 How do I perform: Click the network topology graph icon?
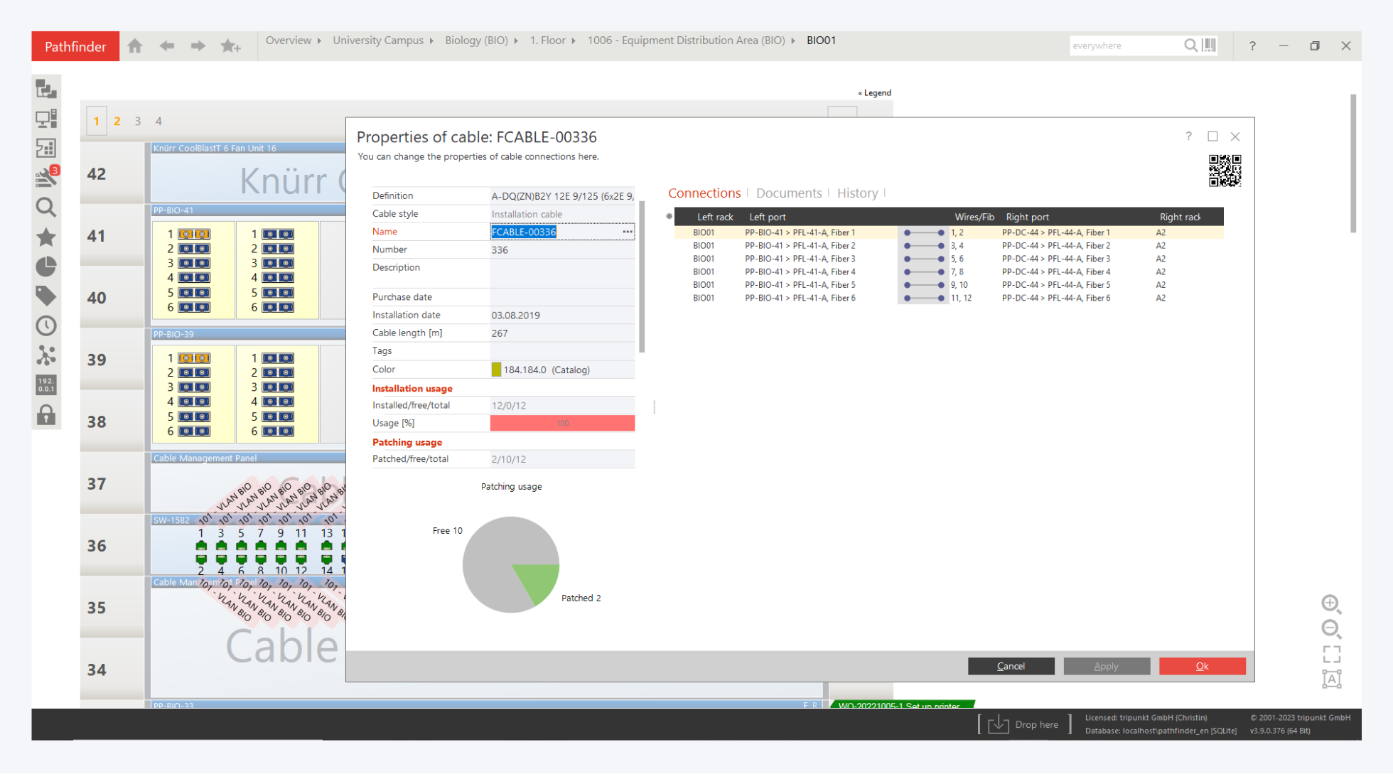click(46, 355)
